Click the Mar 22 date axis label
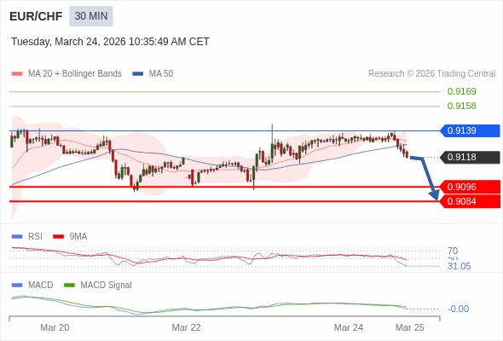Image resolution: width=503 pixels, height=341 pixels. click(x=186, y=327)
